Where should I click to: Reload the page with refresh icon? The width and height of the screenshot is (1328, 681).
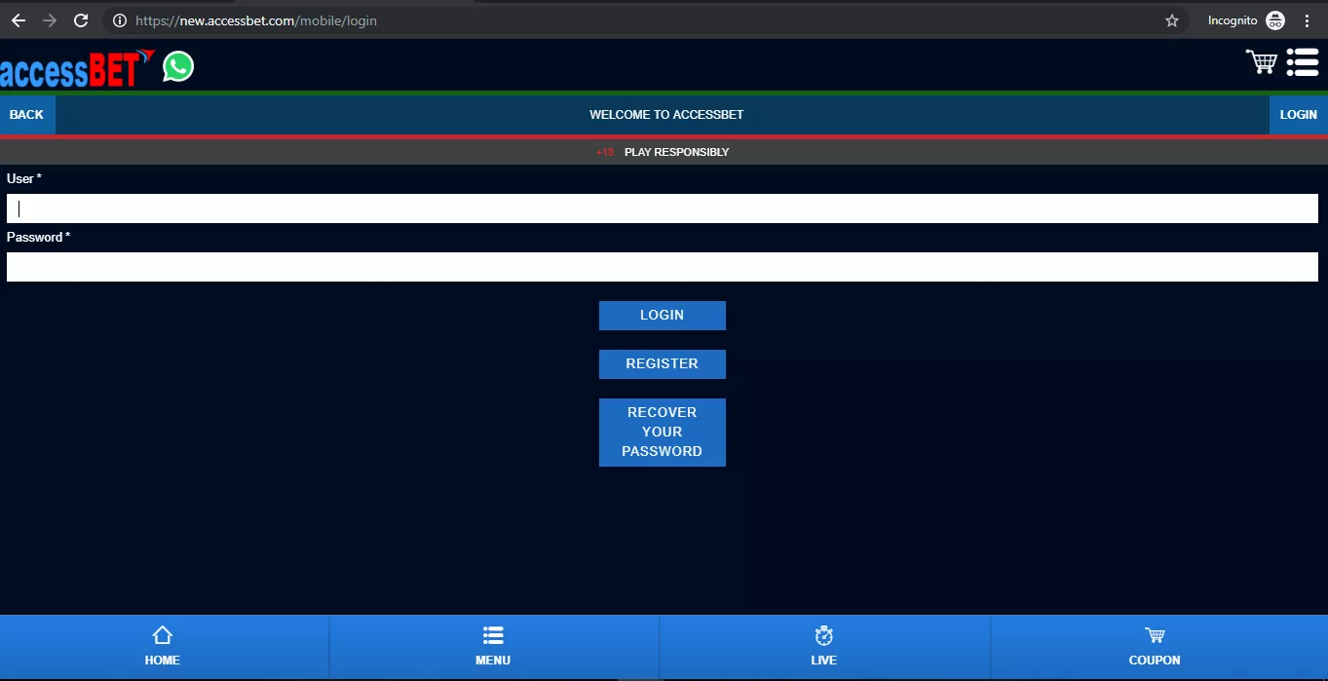tap(81, 19)
